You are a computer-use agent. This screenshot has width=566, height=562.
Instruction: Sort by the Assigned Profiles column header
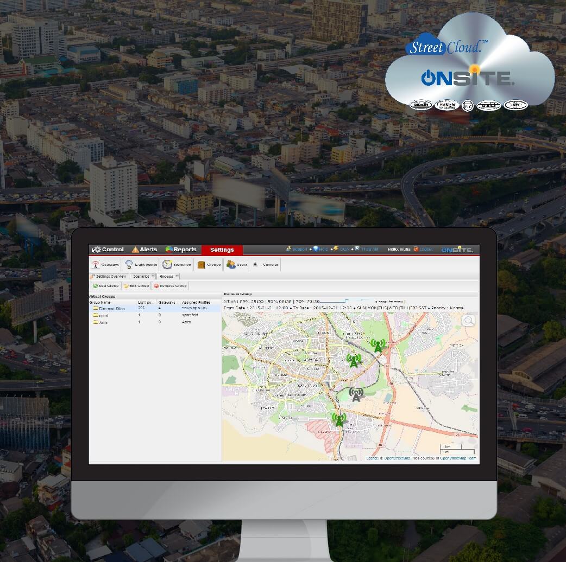pos(200,303)
